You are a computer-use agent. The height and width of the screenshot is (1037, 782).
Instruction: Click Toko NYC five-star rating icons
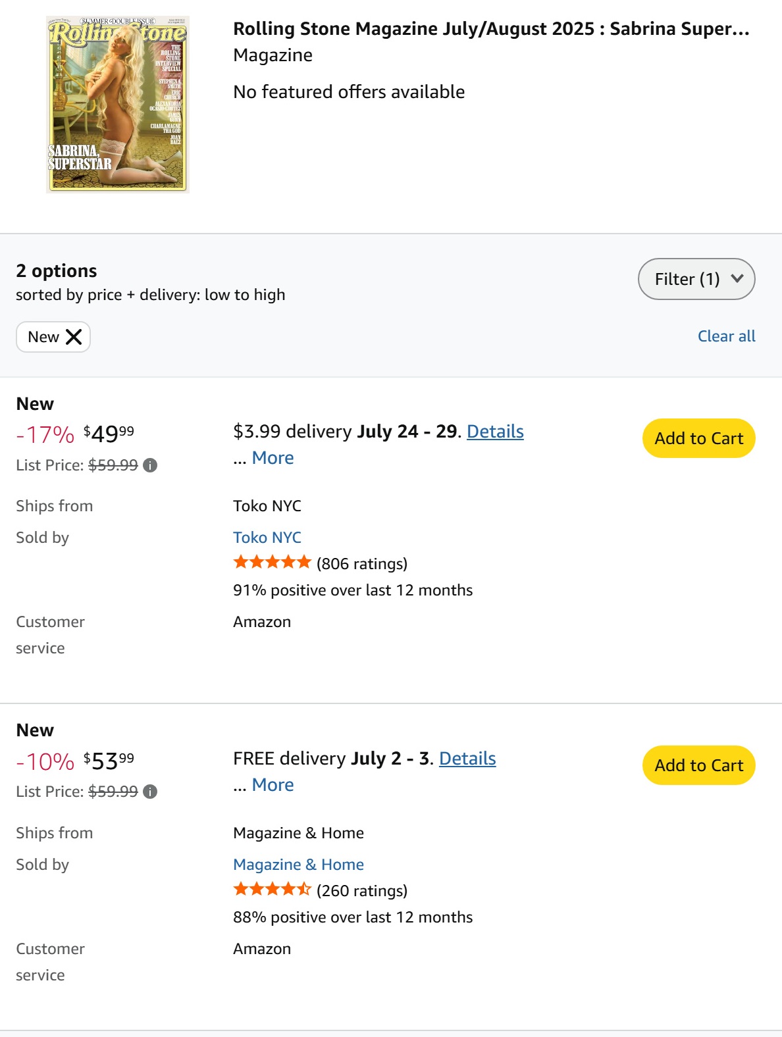272,562
